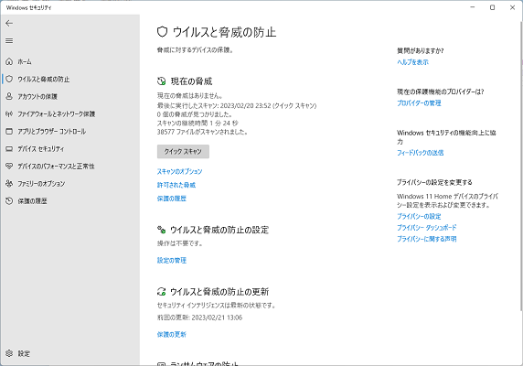Open ヘルプを表示 link
Viewport: 523px width, 366px height.
[x=412, y=62]
